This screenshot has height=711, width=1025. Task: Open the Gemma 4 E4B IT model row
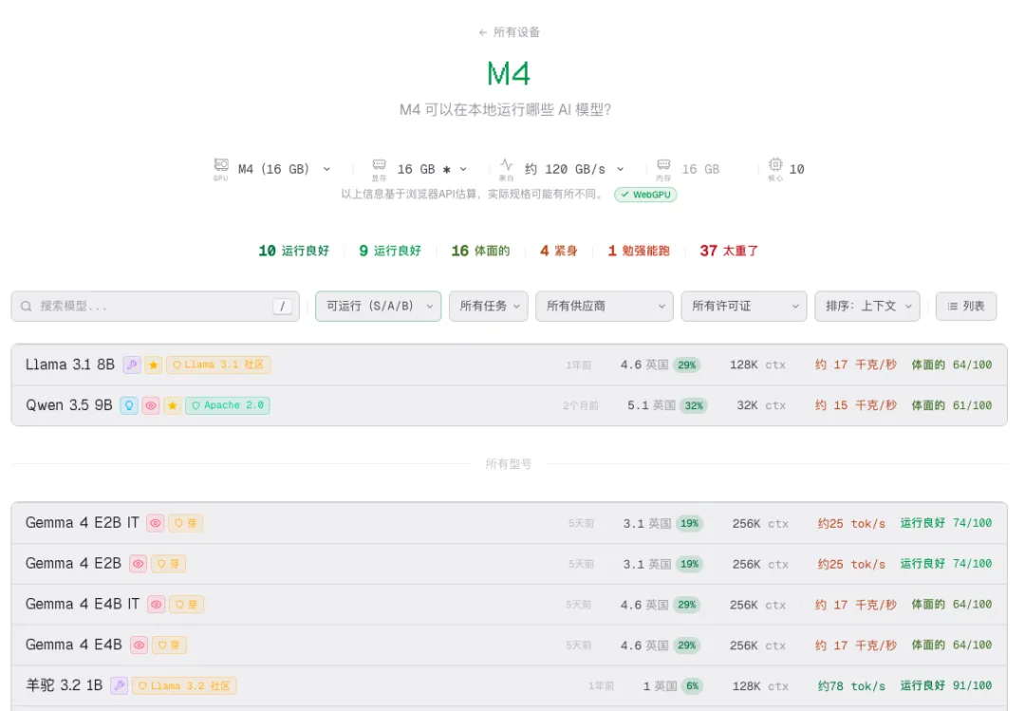(509, 605)
